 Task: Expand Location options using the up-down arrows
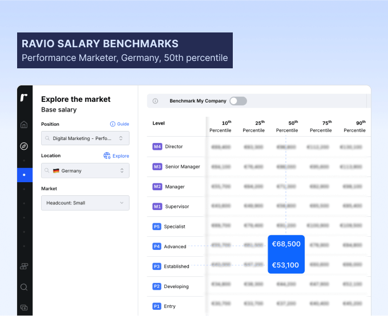122,170
